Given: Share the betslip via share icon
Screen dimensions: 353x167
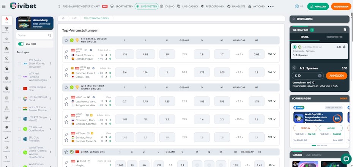Looking at the screenshot, I should tap(294, 68).
